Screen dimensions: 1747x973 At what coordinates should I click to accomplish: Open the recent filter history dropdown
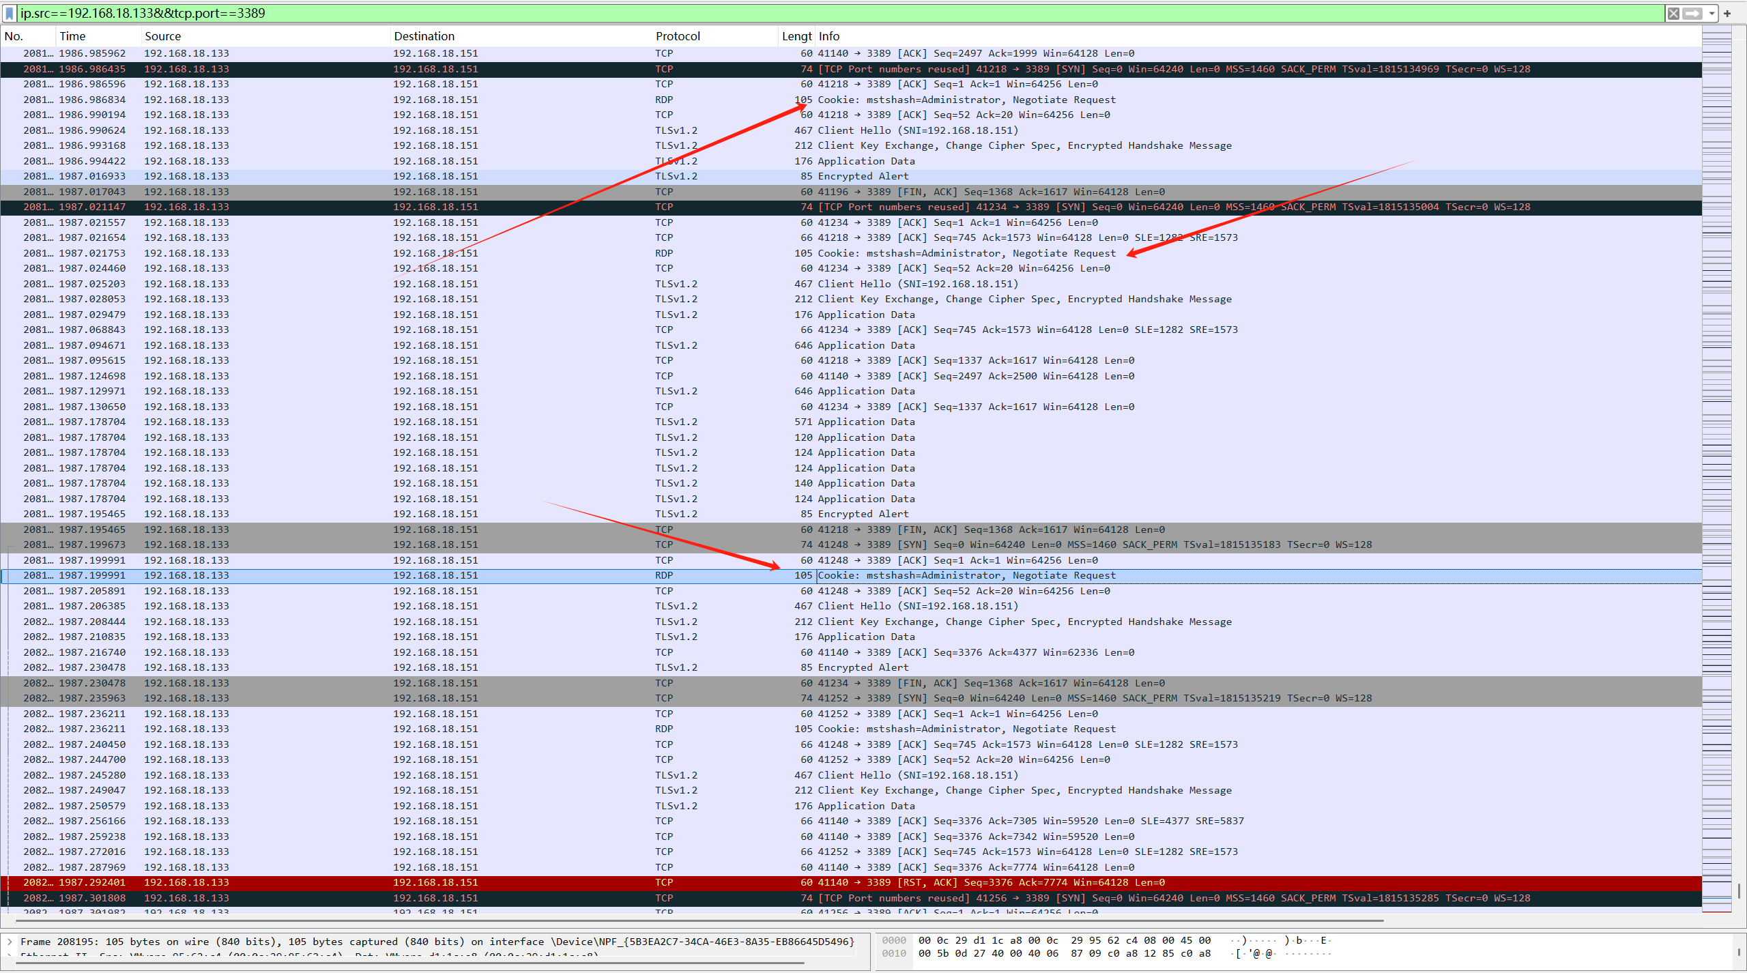pos(1712,13)
